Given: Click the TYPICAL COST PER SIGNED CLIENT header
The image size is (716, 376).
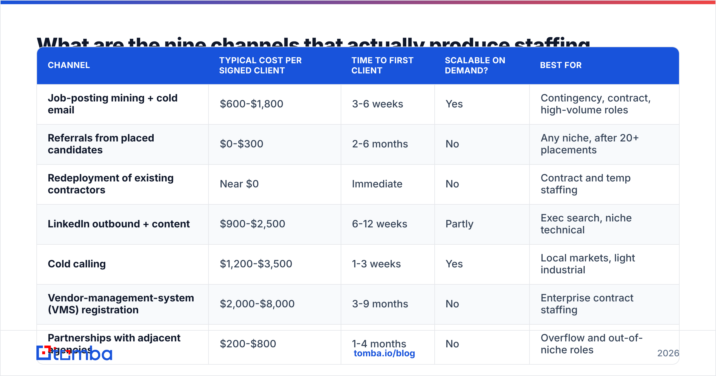Looking at the screenshot, I should [274, 65].
